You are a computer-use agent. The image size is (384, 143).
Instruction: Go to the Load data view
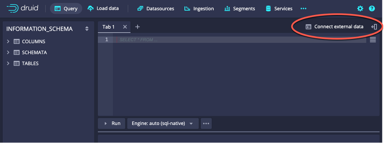point(103,9)
